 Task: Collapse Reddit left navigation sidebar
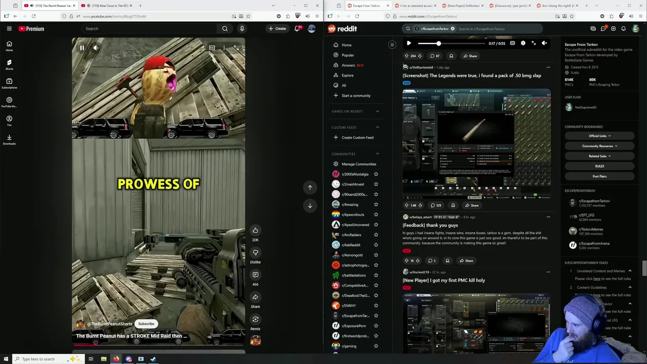pyautogui.click(x=392, y=45)
